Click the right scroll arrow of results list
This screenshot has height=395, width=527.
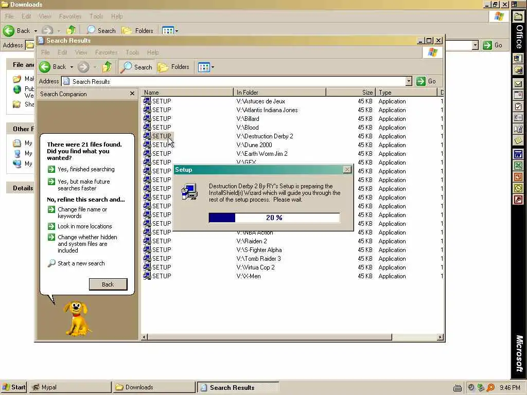pyautogui.click(x=440, y=337)
